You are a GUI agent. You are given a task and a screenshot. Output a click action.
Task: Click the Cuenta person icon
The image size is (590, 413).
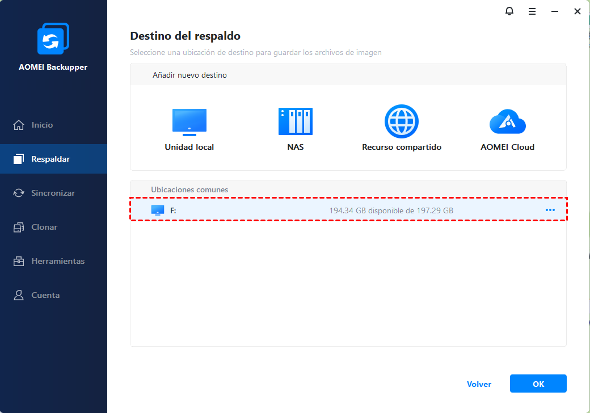click(x=18, y=295)
